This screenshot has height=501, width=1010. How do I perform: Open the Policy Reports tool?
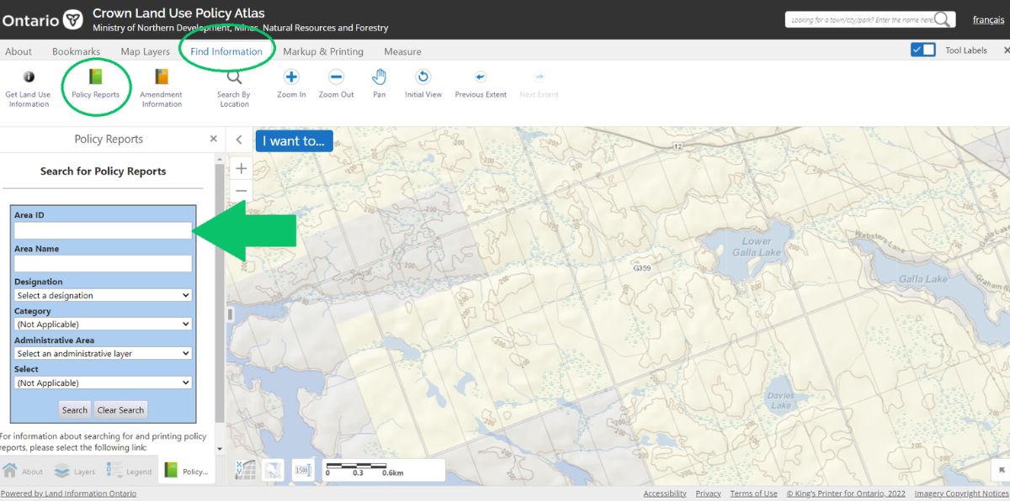[95, 84]
